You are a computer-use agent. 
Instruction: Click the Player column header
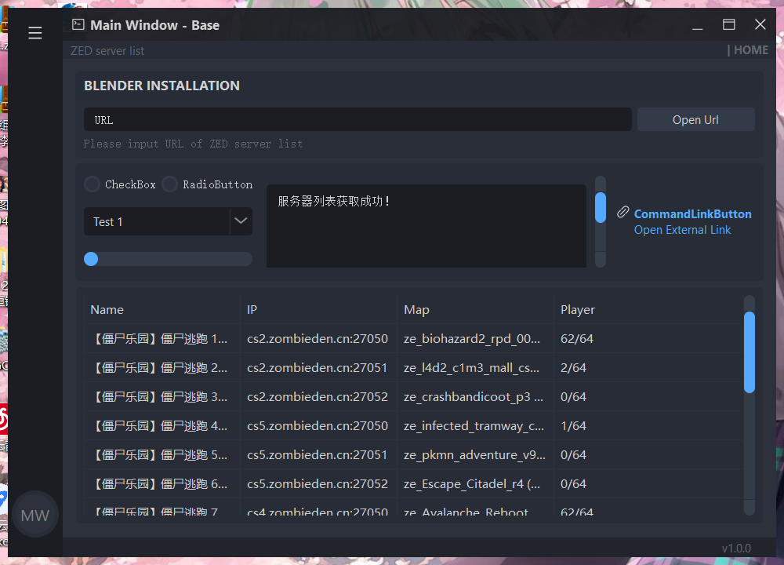pos(578,309)
